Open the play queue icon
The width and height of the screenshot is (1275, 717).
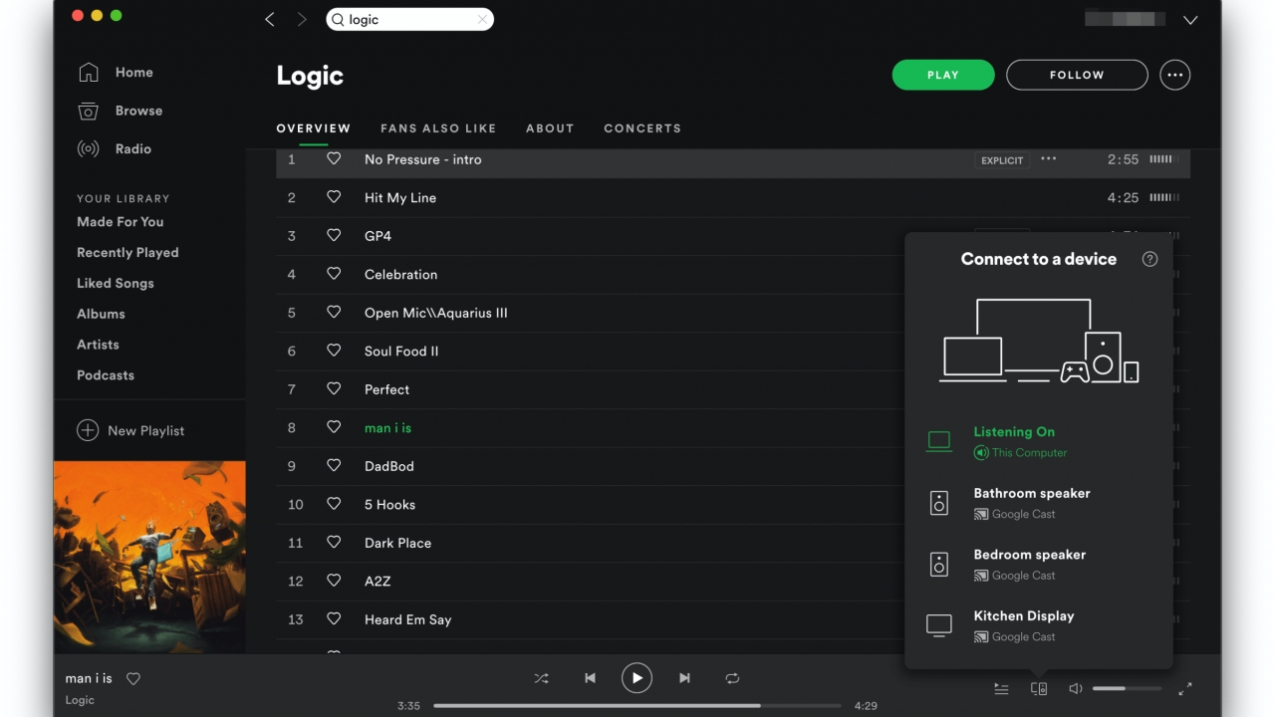(1001, 689)
